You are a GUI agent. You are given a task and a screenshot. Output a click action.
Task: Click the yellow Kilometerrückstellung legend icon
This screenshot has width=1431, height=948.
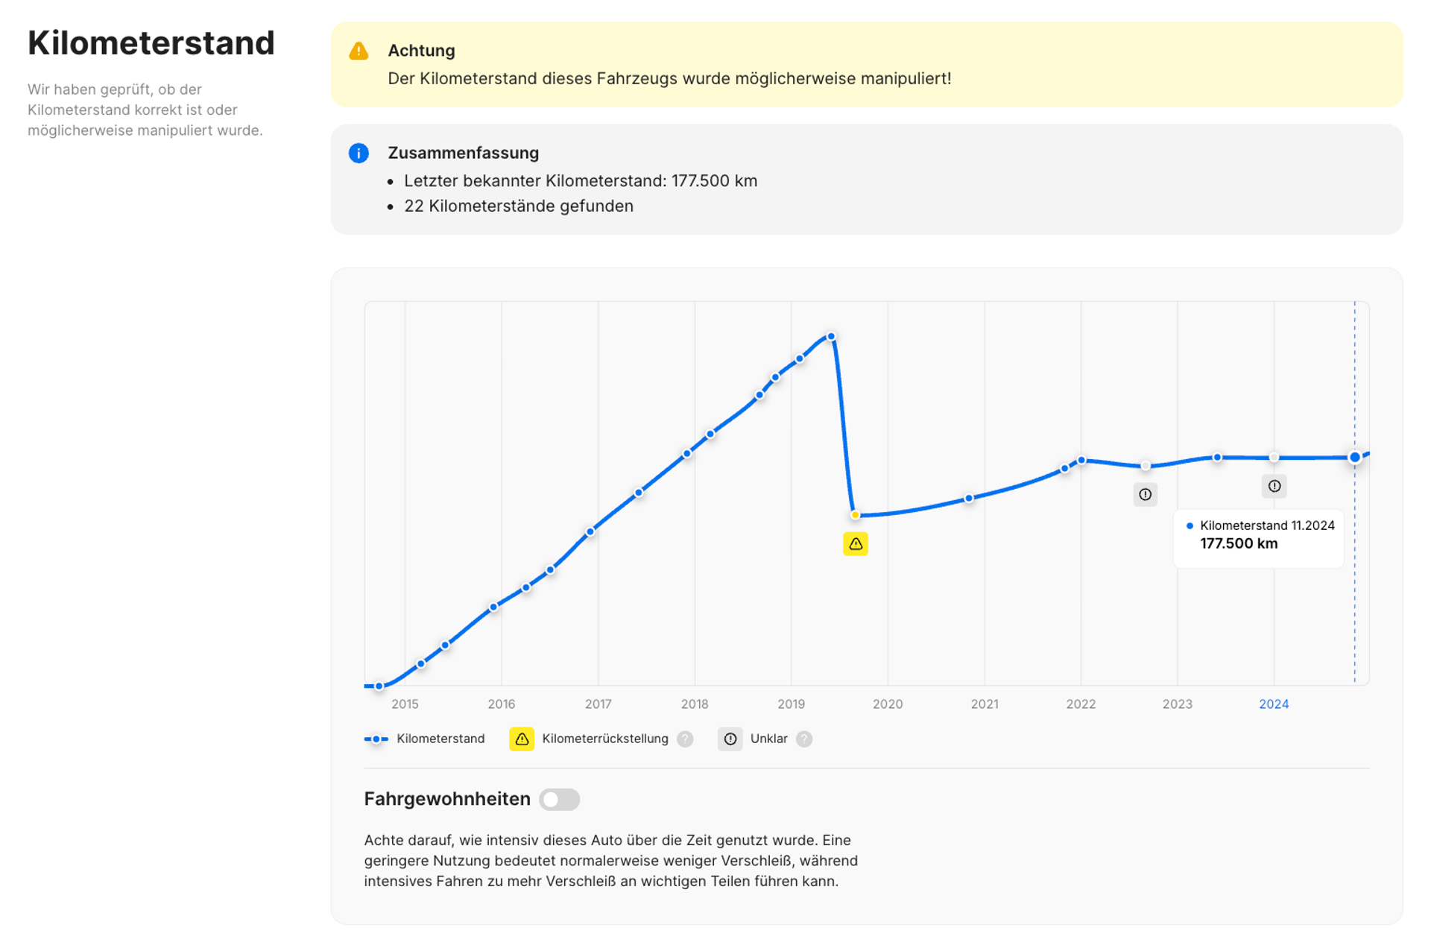pos(522,739)
